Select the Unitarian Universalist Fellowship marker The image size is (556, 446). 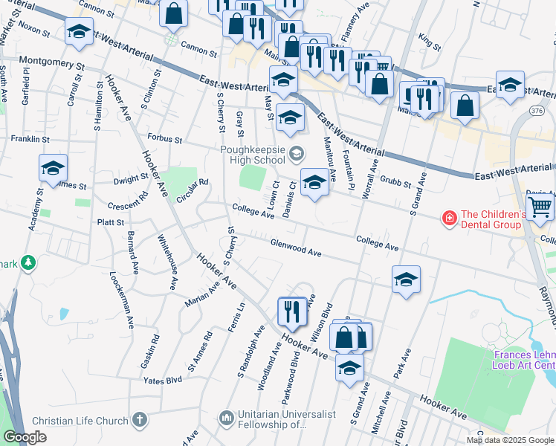tap(226, 418)
